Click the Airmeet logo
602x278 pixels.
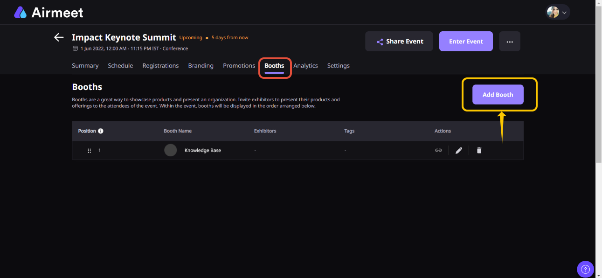(49, 13)
